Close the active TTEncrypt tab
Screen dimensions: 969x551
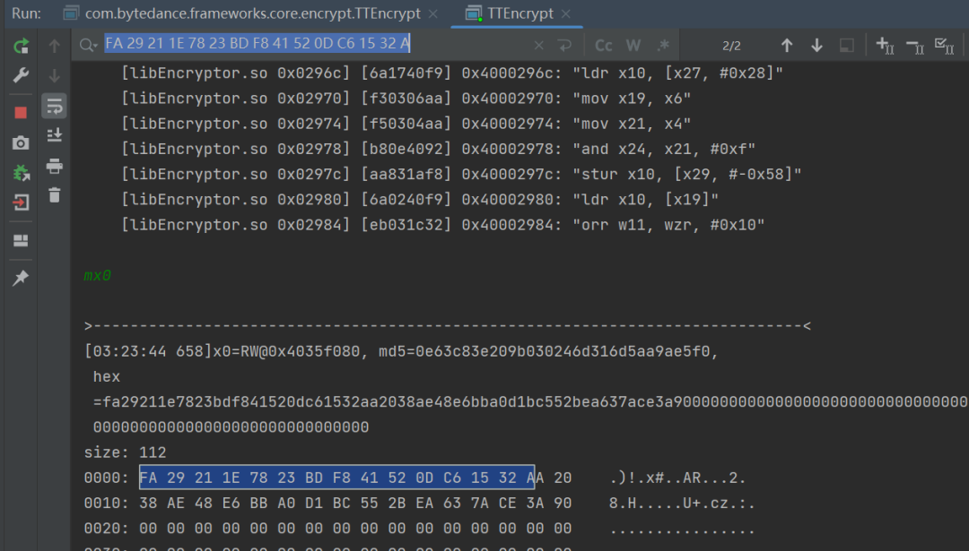pos(566,13)
